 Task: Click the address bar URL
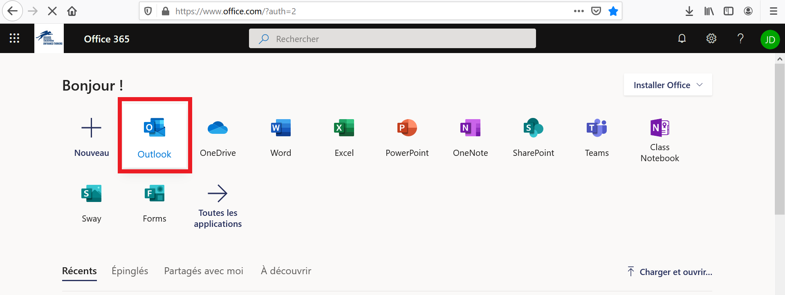235,11
